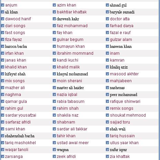The image size is (160, 160).
Task: Click the icon beside sardar ali takkar
Action: [54, 129]
